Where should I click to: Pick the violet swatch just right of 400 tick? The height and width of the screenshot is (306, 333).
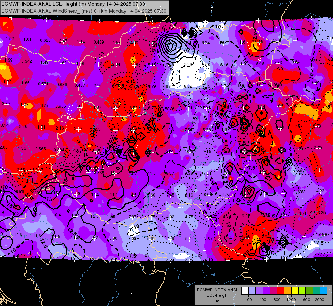pos(266,291)
